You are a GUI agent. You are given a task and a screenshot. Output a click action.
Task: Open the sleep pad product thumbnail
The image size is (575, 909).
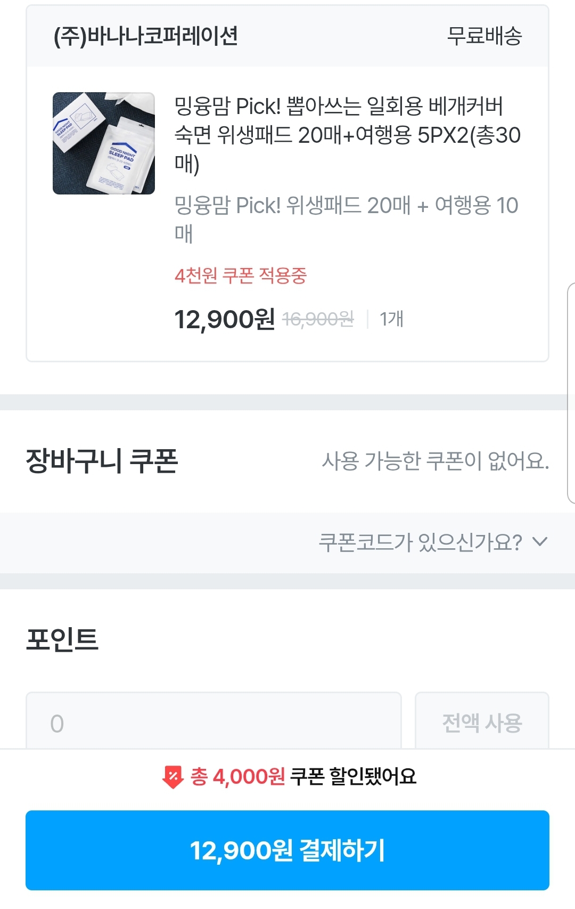[x=104, y=143]
